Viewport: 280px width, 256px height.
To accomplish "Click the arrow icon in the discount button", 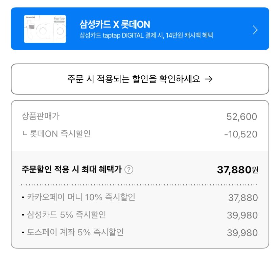I will (209, 79).
